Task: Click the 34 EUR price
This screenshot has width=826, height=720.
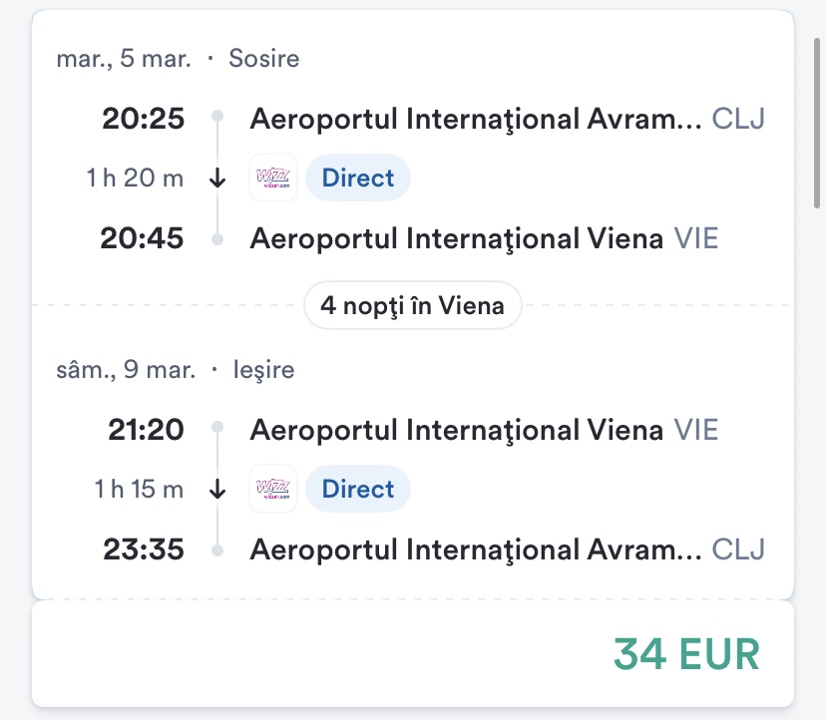Action: coord(686,654)
